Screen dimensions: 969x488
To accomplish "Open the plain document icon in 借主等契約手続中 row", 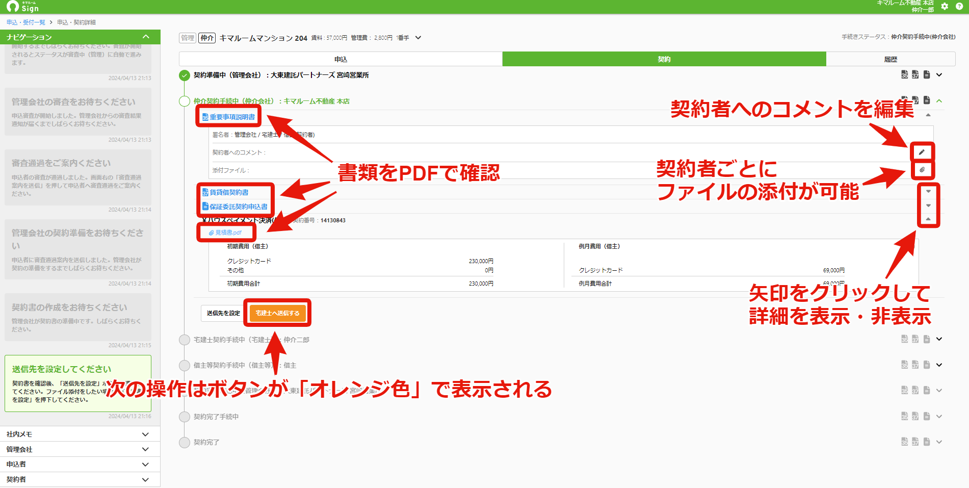I will point(927,365).
